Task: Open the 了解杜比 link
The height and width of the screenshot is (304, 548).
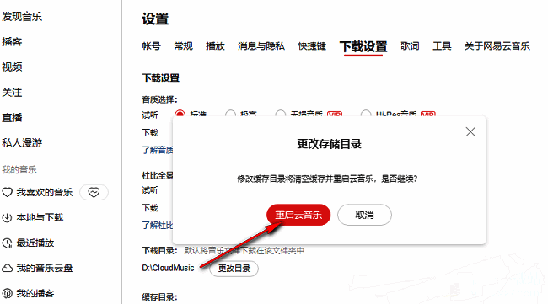Action: coord(158,225)
